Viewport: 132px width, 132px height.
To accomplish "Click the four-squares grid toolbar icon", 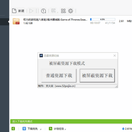I will 63,11.
